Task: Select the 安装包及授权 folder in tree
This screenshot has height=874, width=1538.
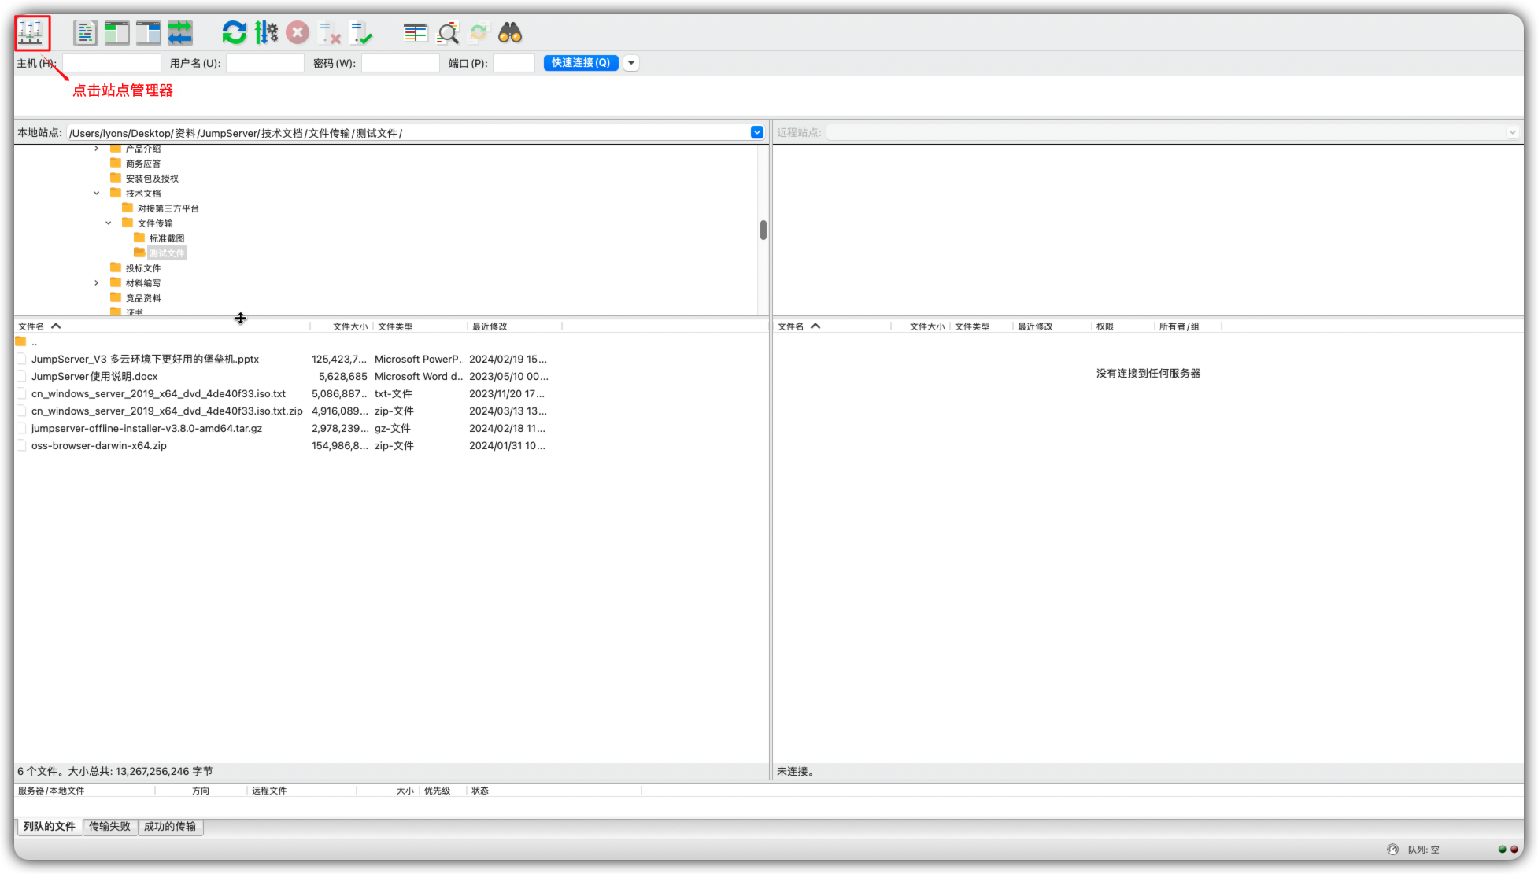Action: [x=152, y=179]
